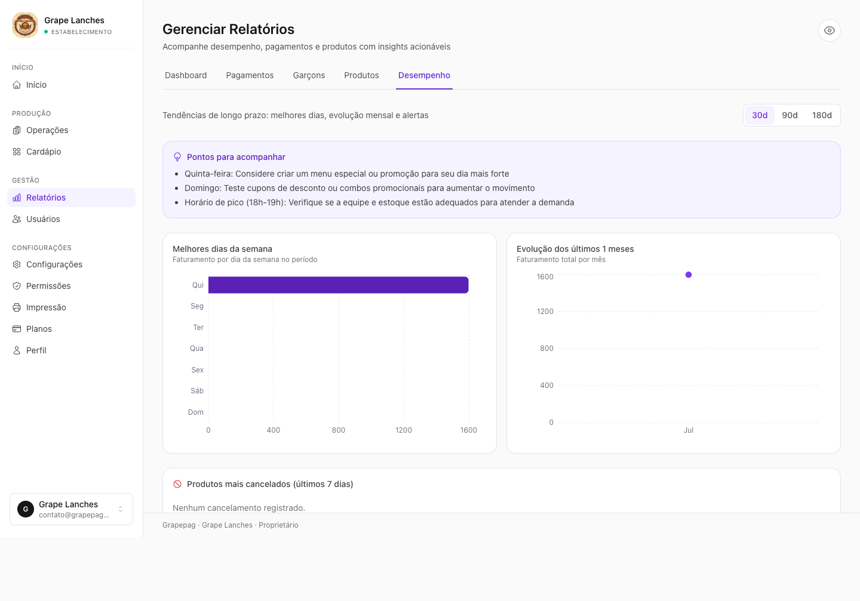
Task: Select the 30d period option
Action: tap(760, 115)
